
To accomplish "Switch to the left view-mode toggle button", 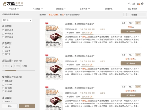I will [x=125, y=15].
